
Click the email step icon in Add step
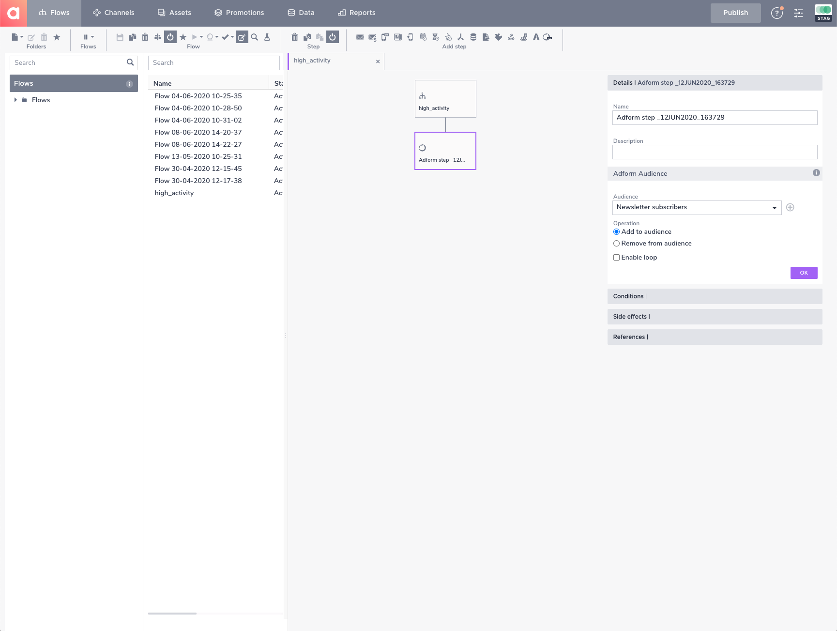click(360, 37)
